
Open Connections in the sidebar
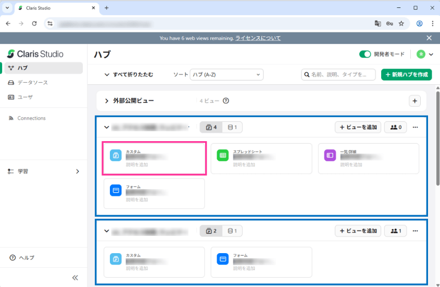click(x=31, y=118)
